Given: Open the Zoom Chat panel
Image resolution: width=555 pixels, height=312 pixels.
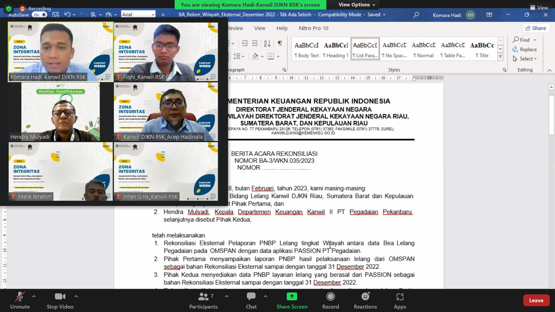Looking at the screenshot, I should coord(251,300).
